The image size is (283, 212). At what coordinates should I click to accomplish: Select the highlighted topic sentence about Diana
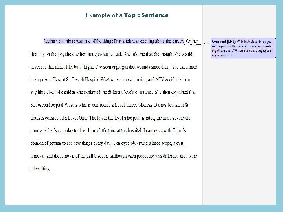tap(114, 41)
